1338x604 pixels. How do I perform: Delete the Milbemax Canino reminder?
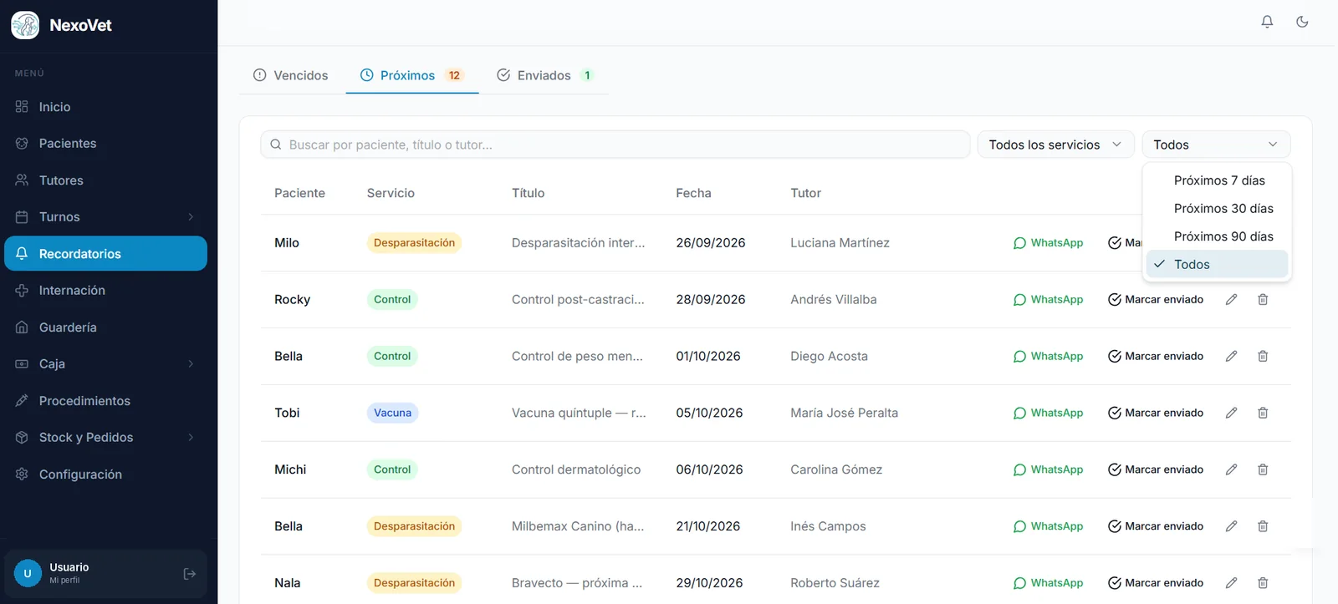pyautogui.click(x=1263, y=526)
